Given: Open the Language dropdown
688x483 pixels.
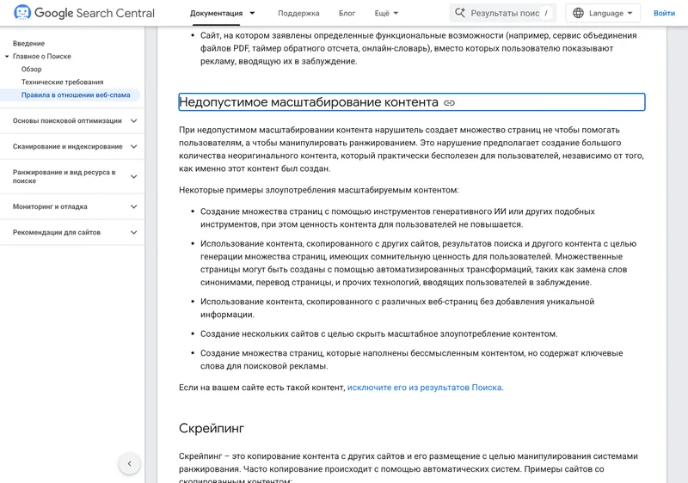Looking at the screenshot, I should (603, 13).
